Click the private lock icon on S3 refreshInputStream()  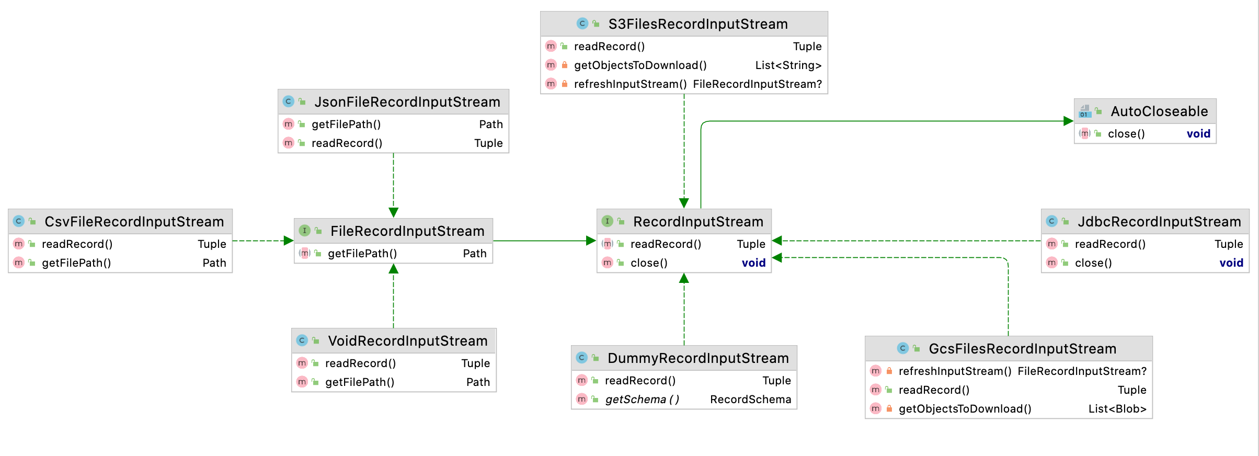tap(565, 84)
